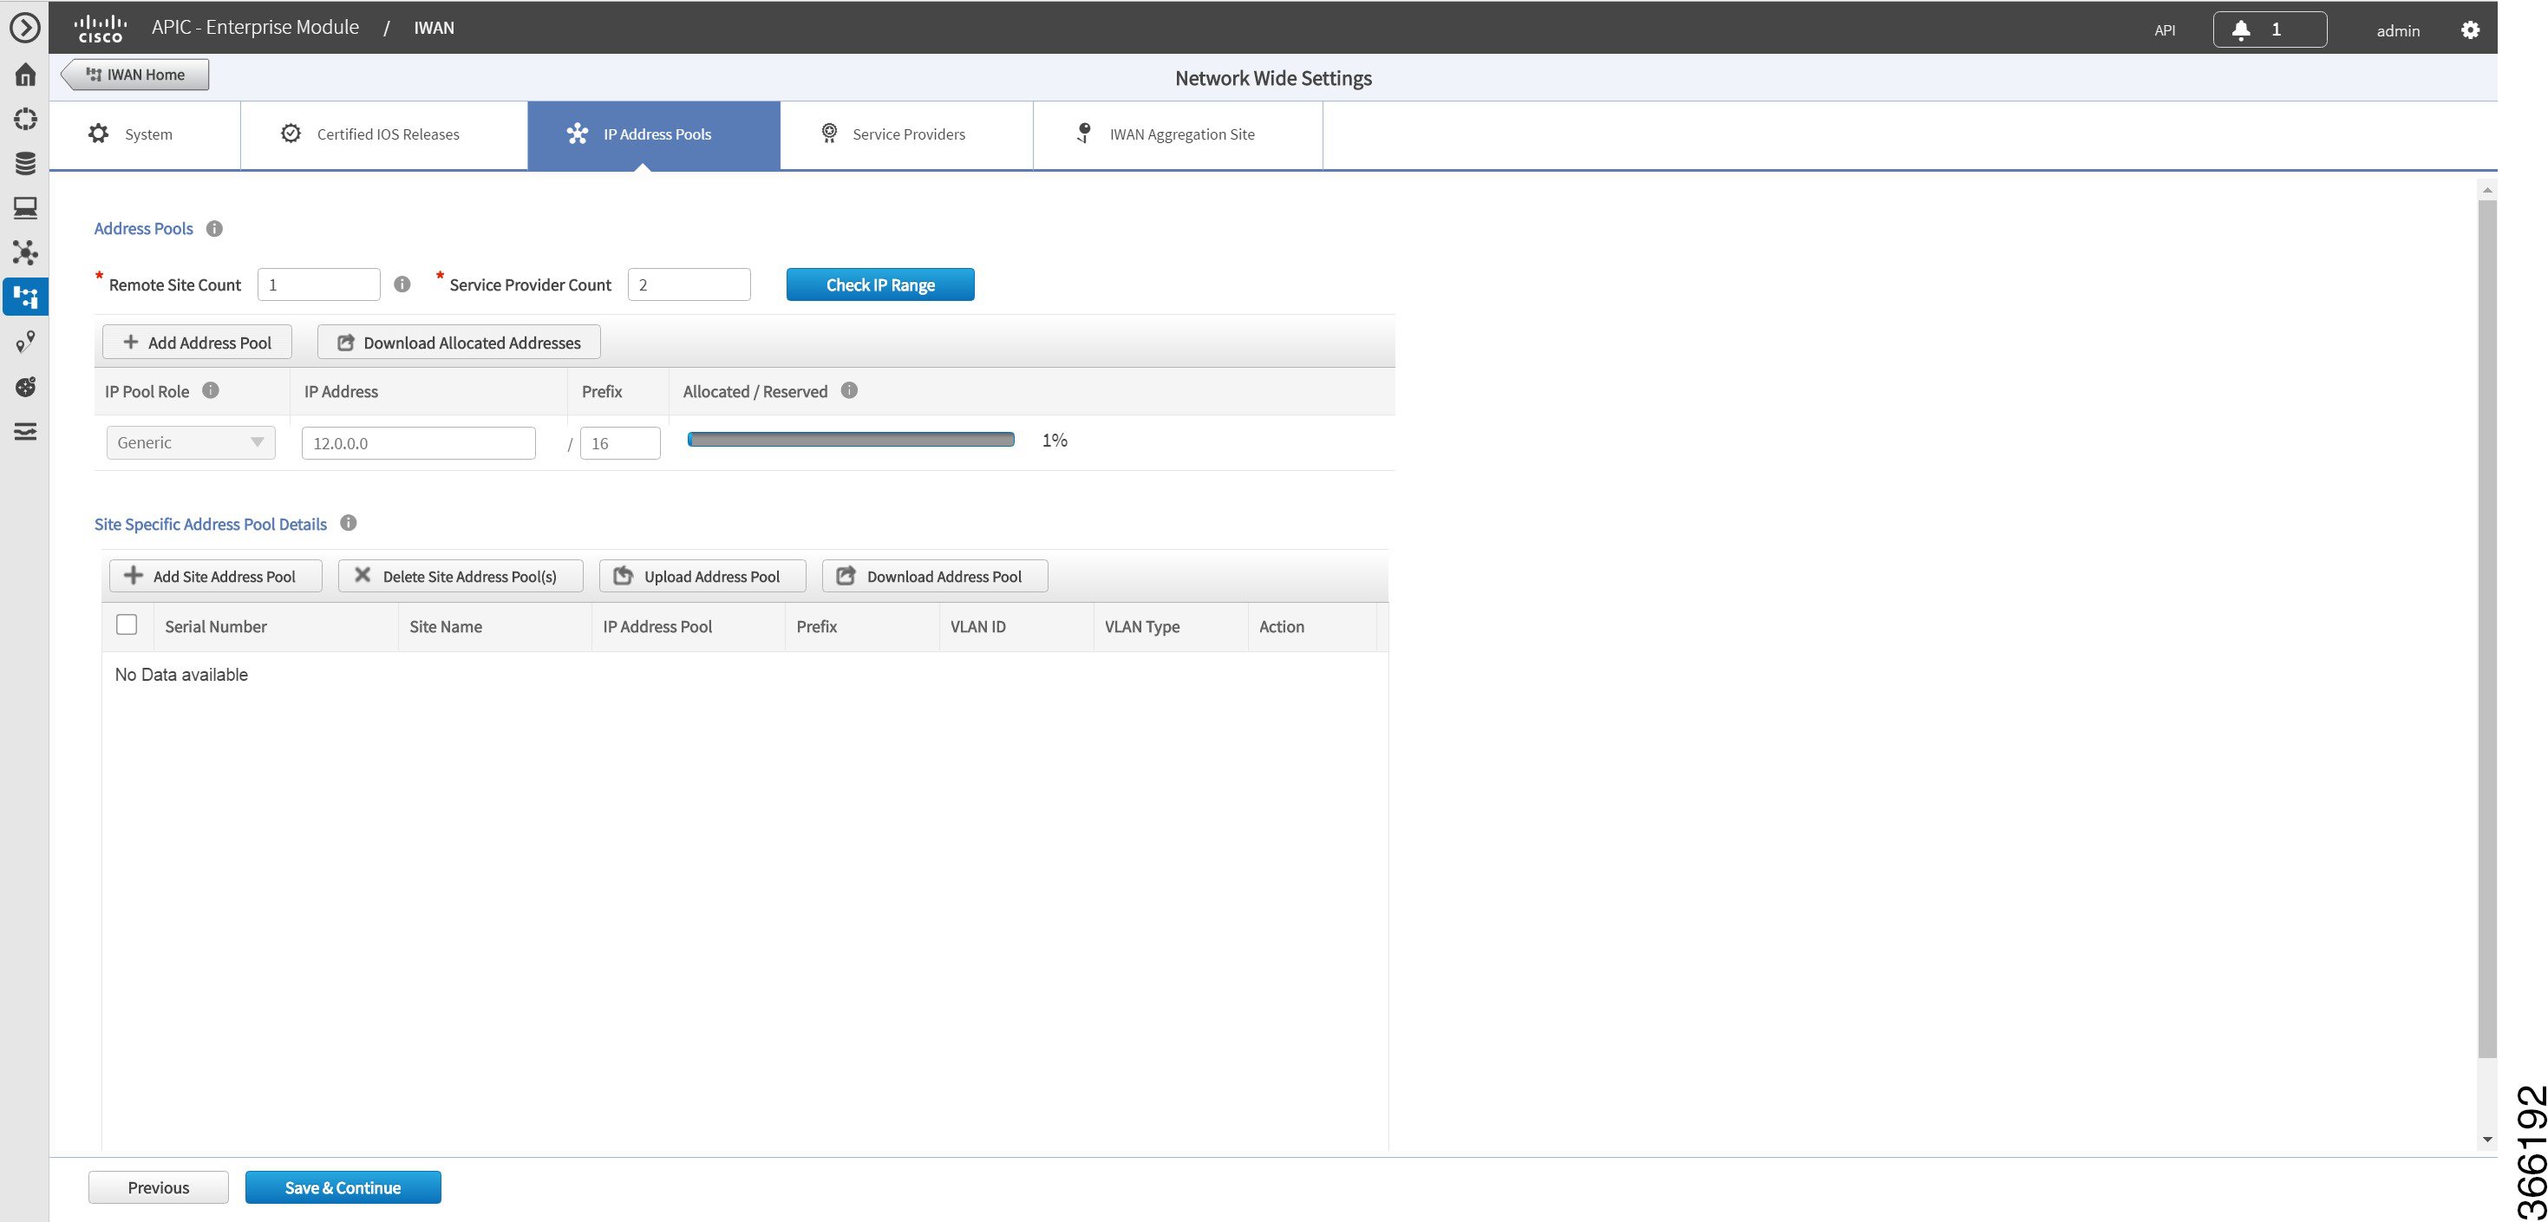Show info icon beside IP Pool Role
2548x1222 pixels.
coord(211,390)
